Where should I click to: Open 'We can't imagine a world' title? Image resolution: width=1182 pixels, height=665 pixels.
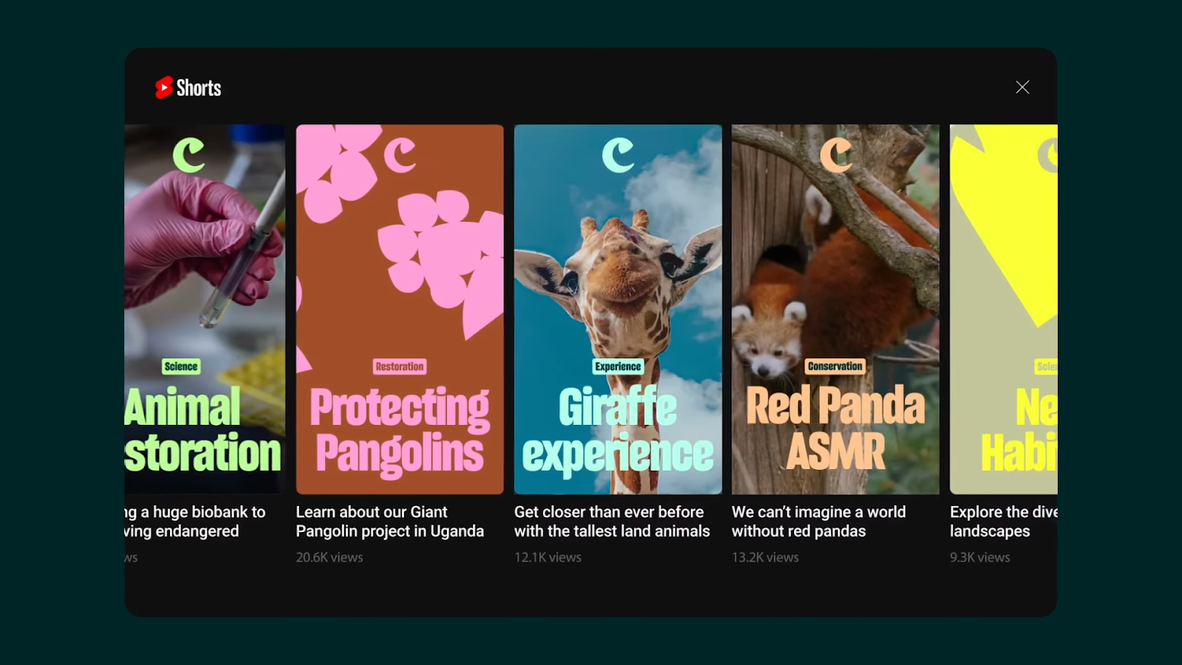tap(819, 522)
